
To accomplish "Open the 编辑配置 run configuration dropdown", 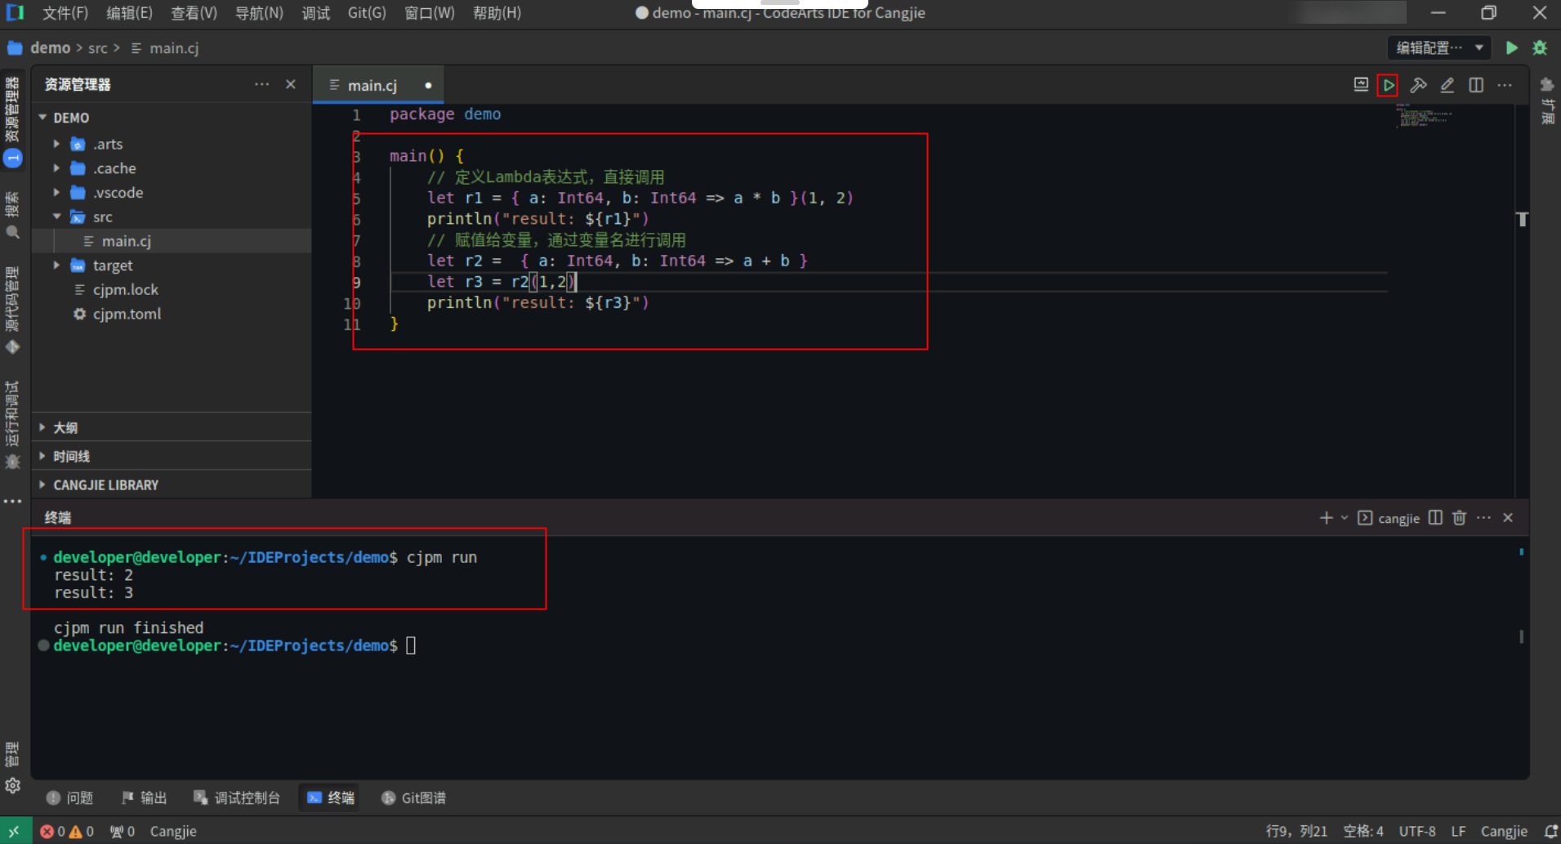I will pyautogui.click(x=1438, y=48).
